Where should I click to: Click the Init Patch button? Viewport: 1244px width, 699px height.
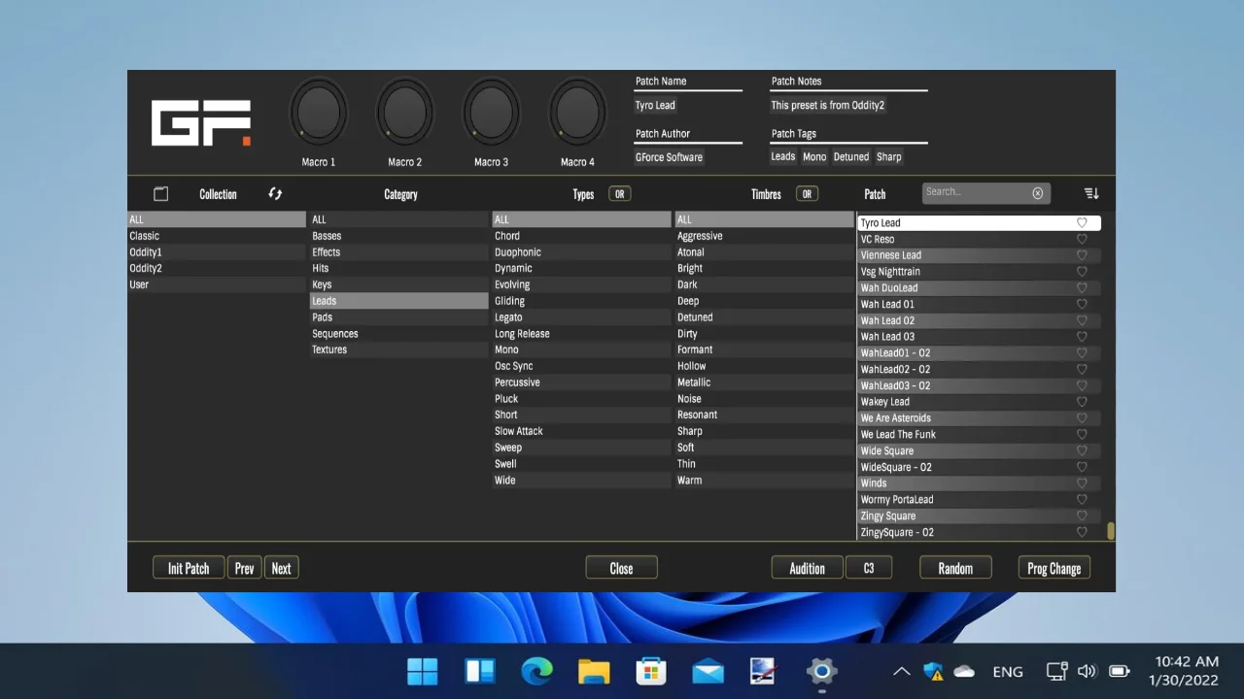[189, 569]
